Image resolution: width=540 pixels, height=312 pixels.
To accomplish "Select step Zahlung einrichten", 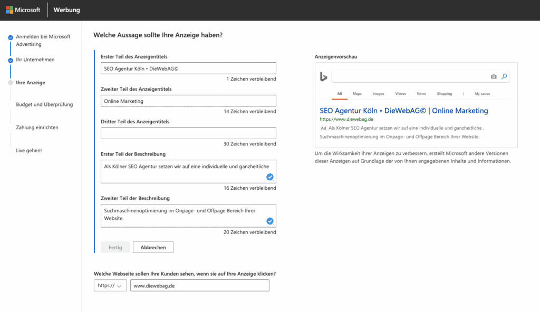I will (x=37, y=128).
